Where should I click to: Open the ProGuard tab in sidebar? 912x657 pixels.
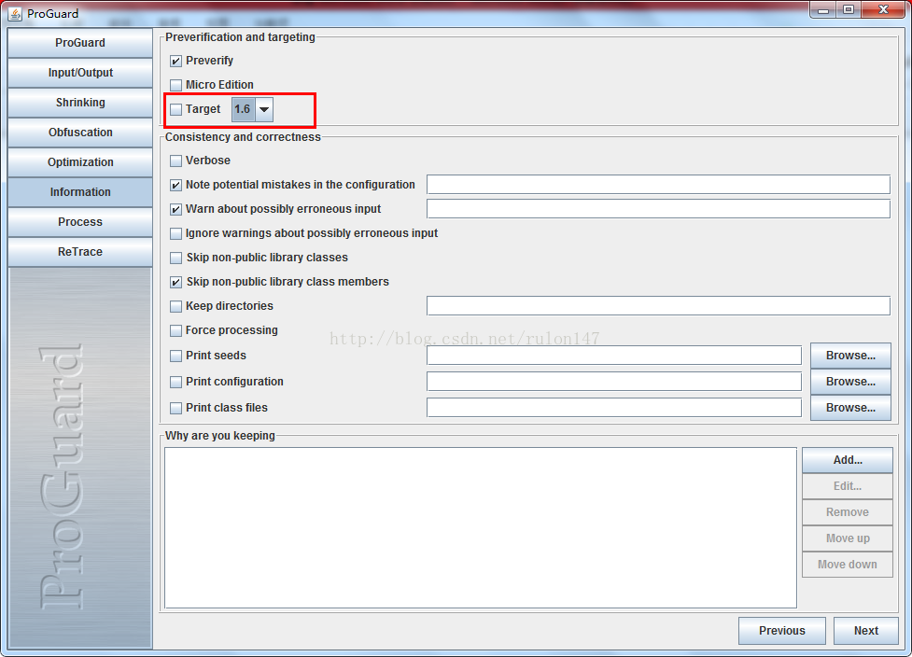point(80,43)
